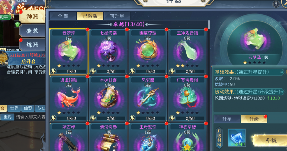Select the 仙盟 chat channel tab
Screen dimensions: 287x151
[x=28, y=108]
